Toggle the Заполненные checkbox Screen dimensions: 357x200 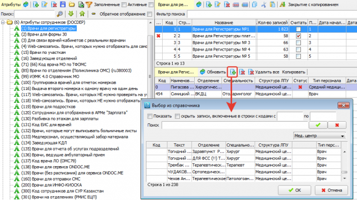[124, 4]
